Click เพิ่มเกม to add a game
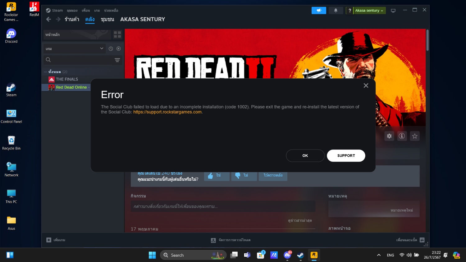The image size is (466, 262). (x=56, y=240)
